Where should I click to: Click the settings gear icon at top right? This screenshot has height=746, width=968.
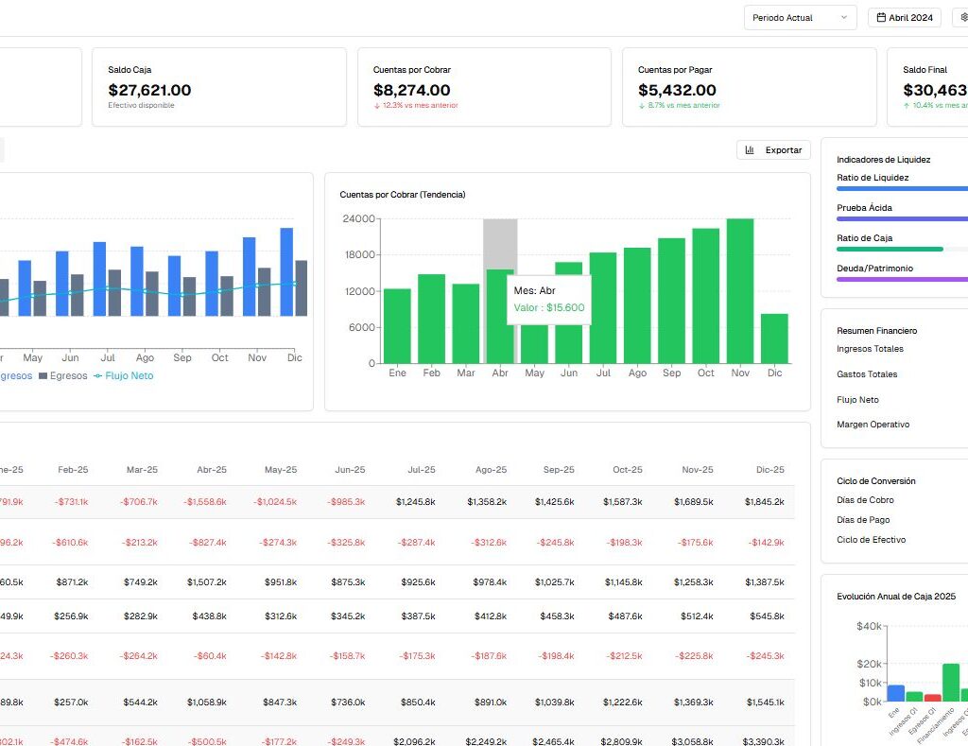pos(963,17)
